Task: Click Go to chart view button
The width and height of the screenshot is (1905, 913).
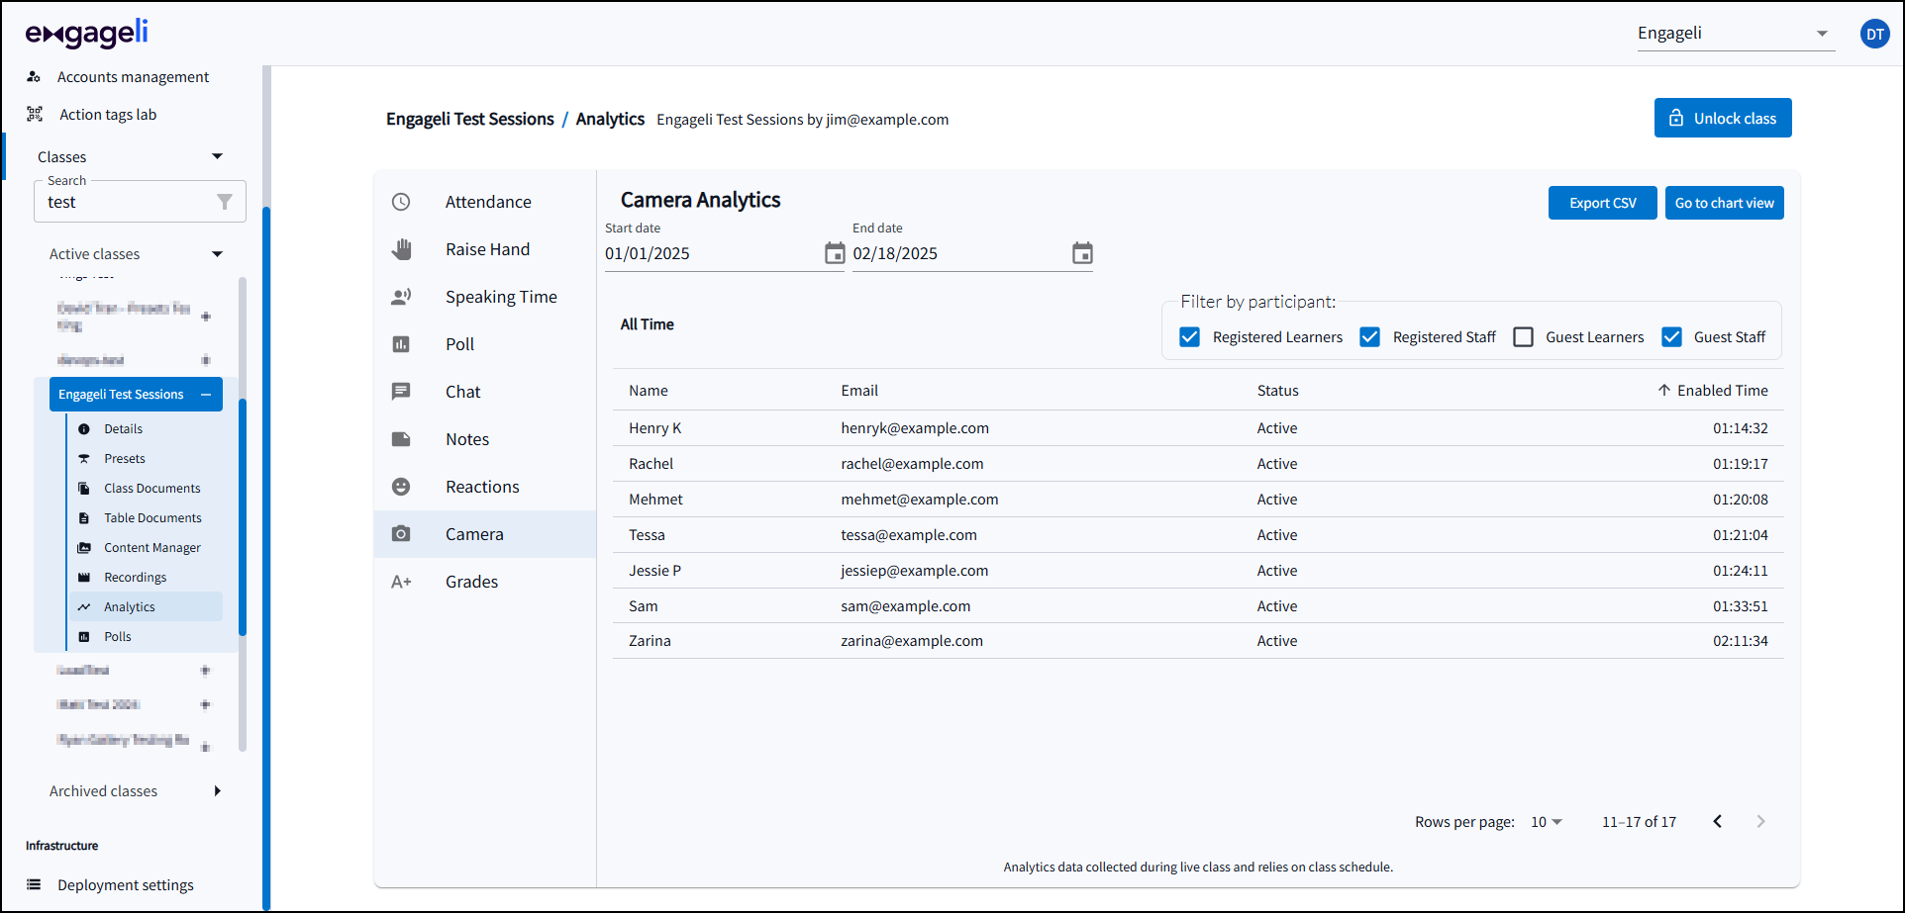Action: (1724, 203)
